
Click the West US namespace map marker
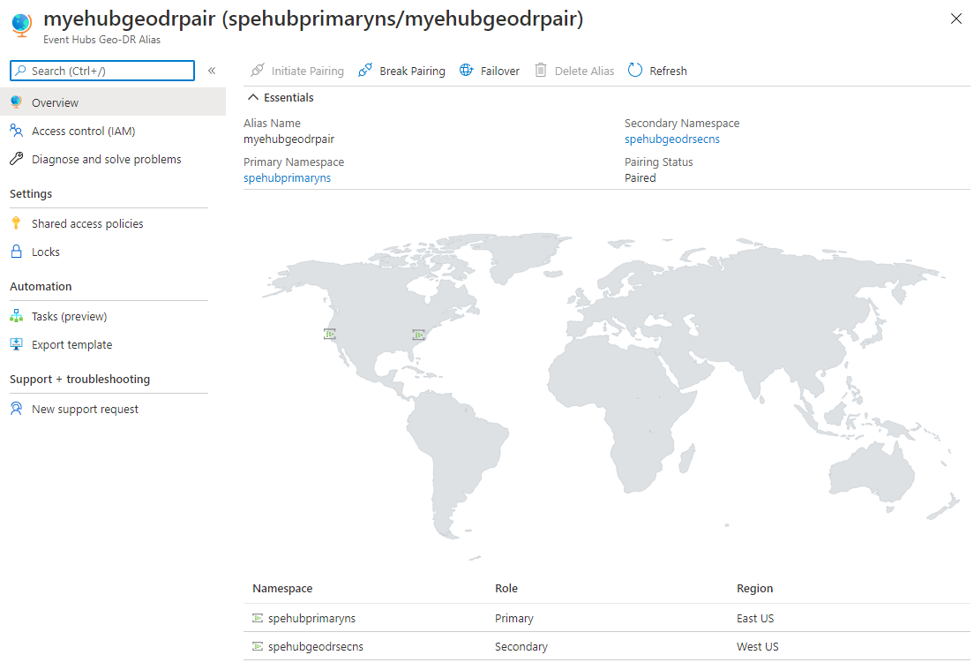pyautogui.click(x=329, y=334)
